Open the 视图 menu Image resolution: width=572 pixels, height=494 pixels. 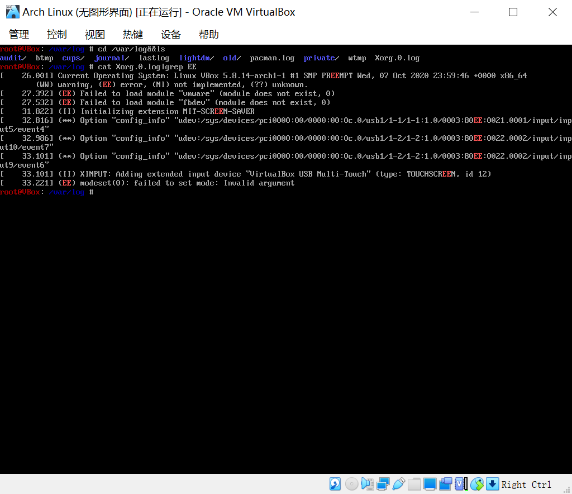[94, 34]
